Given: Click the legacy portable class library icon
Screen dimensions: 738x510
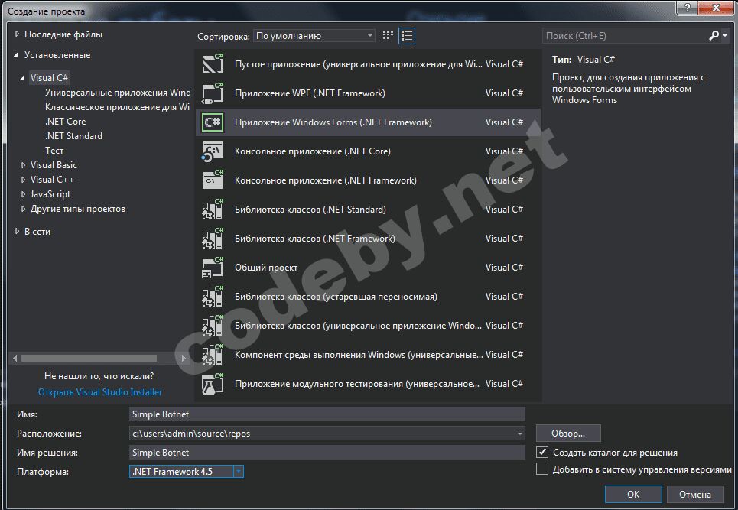Looking at the screenshot, I should click(213, 297).
